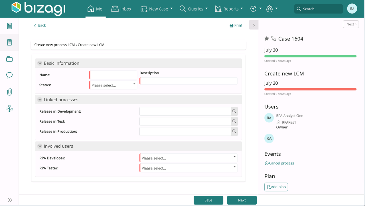Click the Add plan button
The width and height of the screenshot is (365, 206).
coord(276,187)
